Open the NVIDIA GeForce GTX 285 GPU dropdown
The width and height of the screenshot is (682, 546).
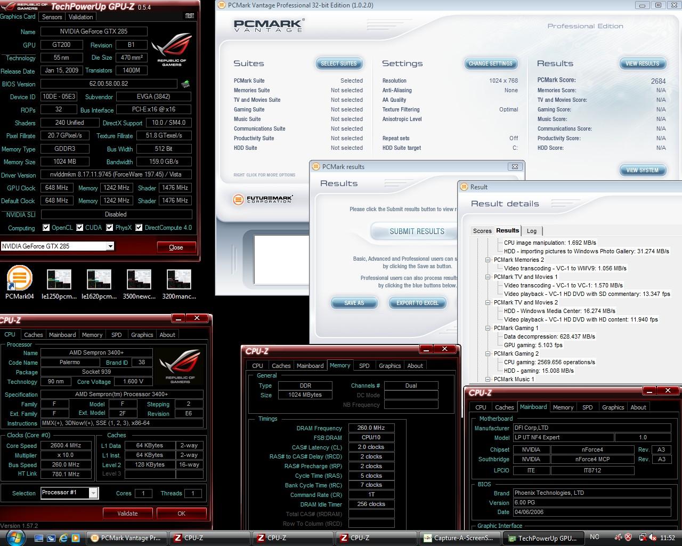tap(110, 246)
